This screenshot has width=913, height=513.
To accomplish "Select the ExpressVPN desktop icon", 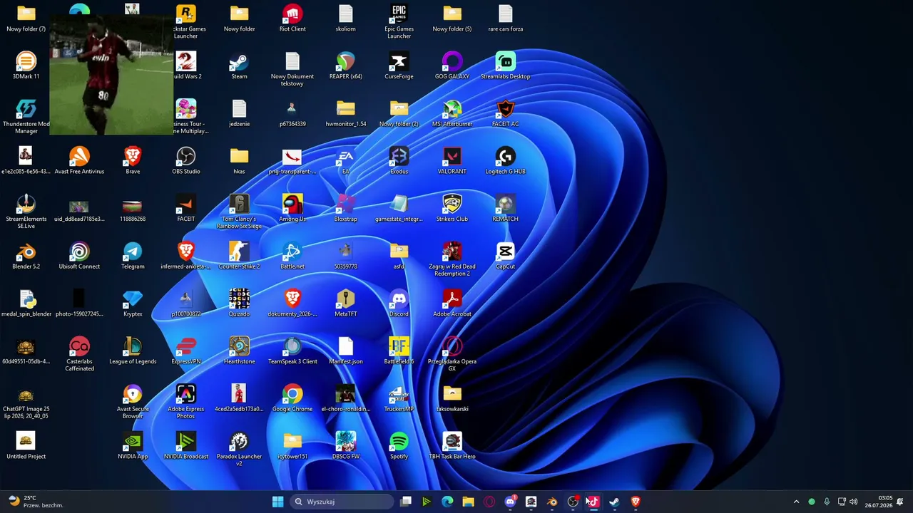I will tap(185, 351).
